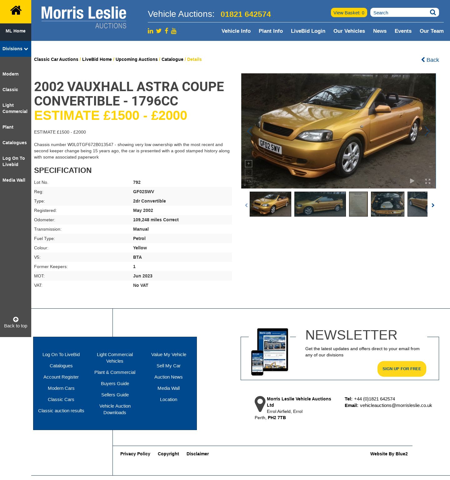This screenshot has width=450, height=480.
Task: Click the map pin location icon
Action: tap(260, 404)
